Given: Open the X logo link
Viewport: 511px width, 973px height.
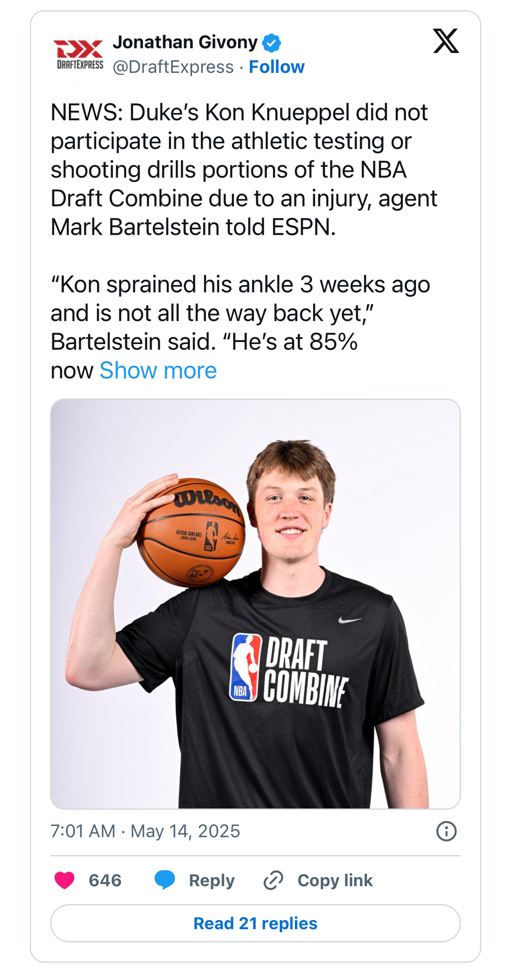Looking at the screenshot, I should click(446, 41).
